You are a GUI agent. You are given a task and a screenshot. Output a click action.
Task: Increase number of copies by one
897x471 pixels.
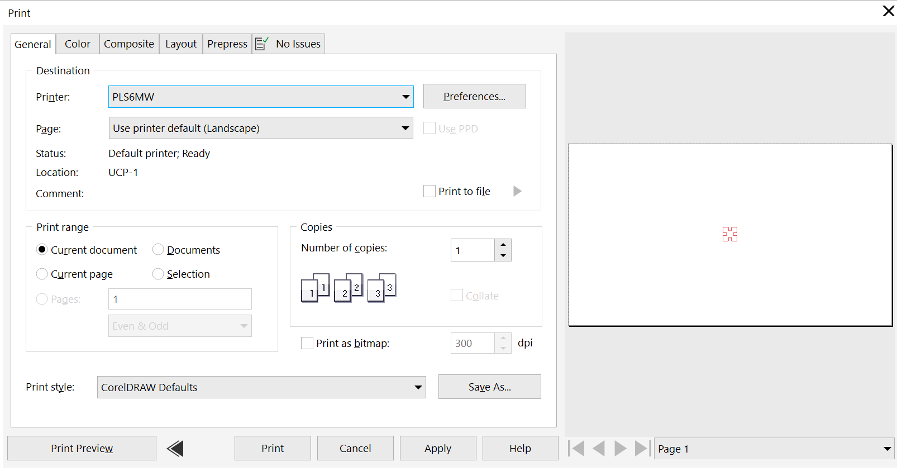pyautogui.click(x=503, y=245)
